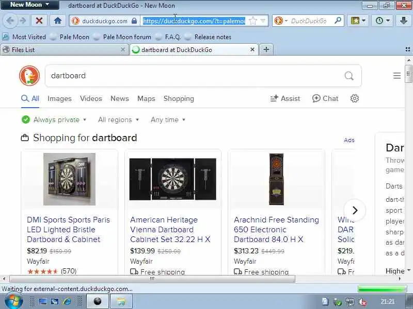This screenshot has height=309, width=413.
Task: Click the search bar magnifier icon
Action: coord(338,21)
